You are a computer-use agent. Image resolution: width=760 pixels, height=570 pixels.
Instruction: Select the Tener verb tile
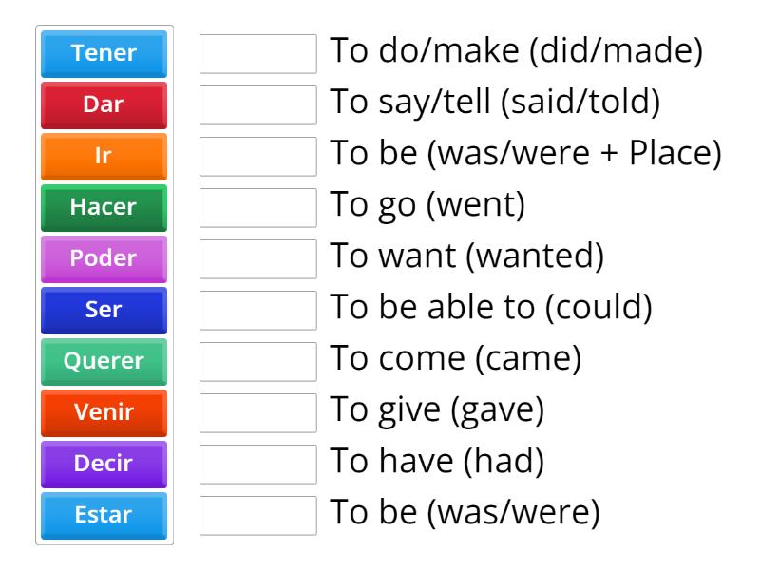(x=104, y=54)
